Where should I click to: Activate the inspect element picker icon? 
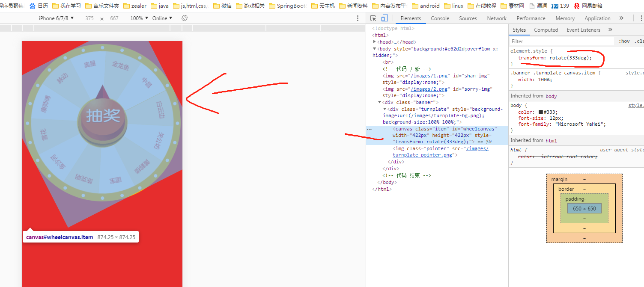click(373, 18)
